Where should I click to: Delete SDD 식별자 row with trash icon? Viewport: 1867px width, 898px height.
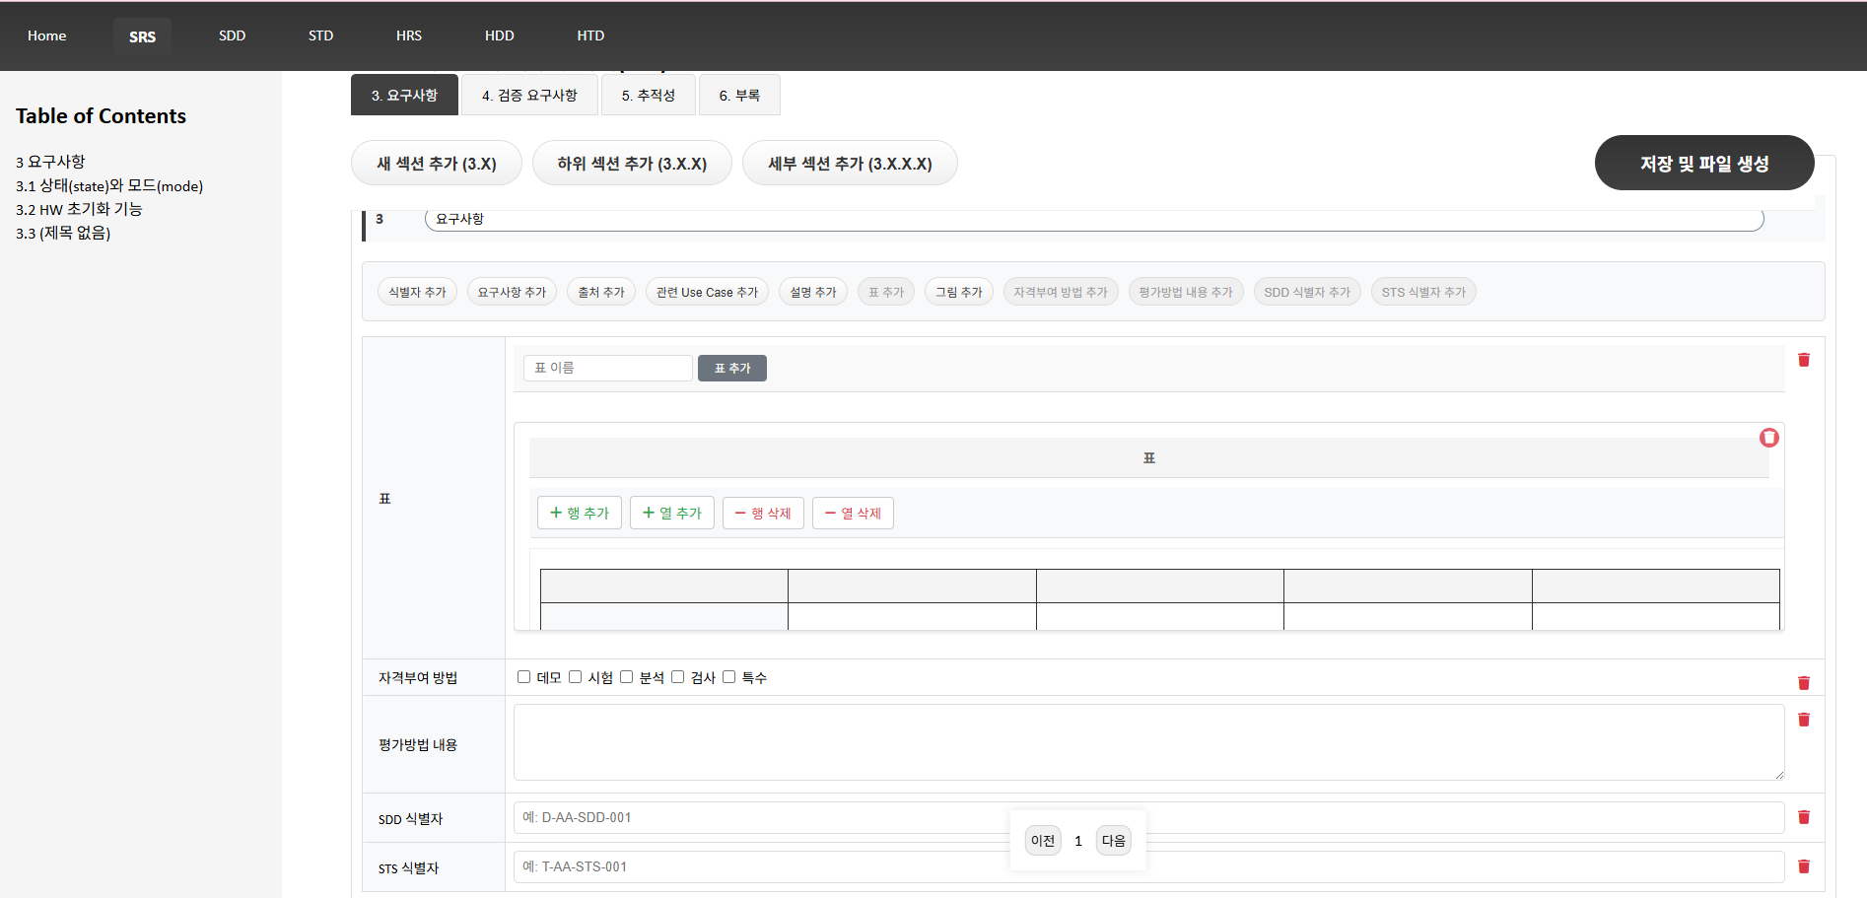click(x=1804, y=817)
